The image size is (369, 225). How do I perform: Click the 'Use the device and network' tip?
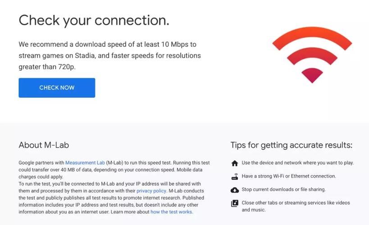click(297, 163)
